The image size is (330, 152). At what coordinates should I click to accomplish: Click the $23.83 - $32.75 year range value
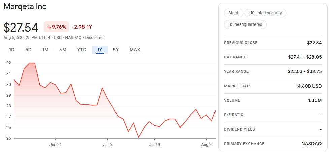pyautogui.click(x=304, y=71)
